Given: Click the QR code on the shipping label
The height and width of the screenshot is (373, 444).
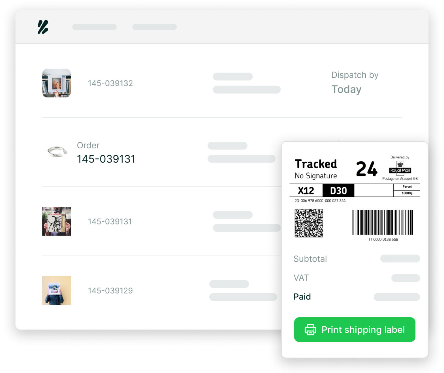Looking at the screenshot, I should 309,223.
